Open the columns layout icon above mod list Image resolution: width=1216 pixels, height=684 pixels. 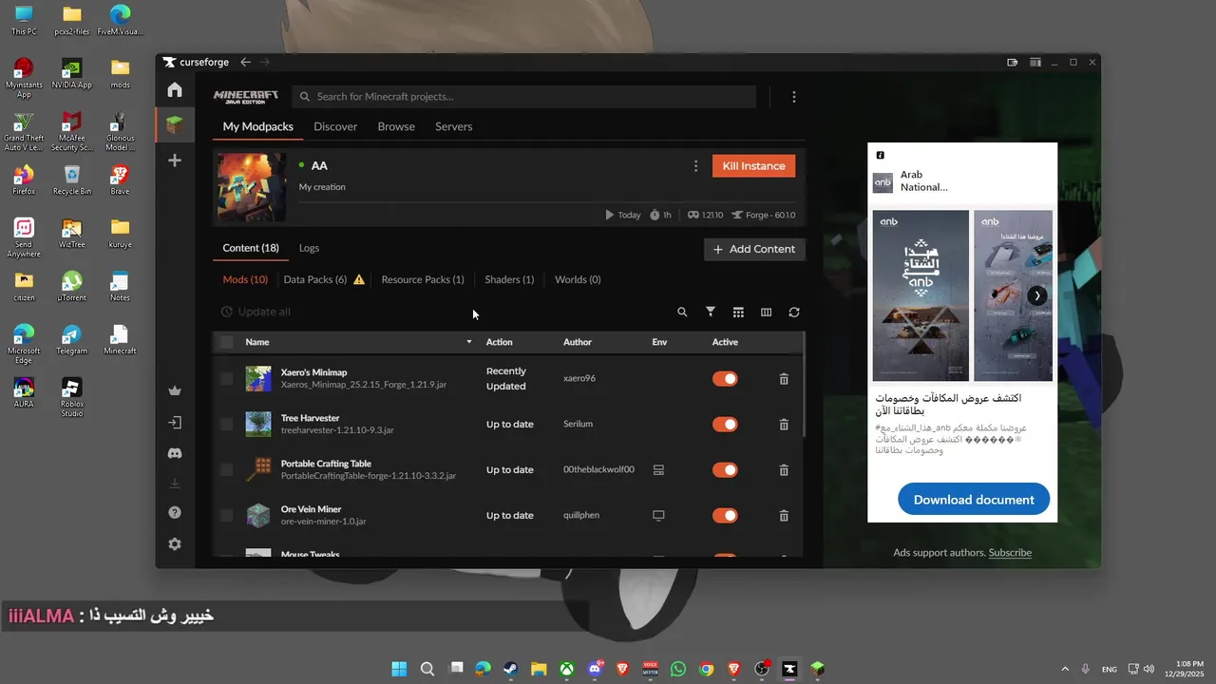[x=767, y=312]
